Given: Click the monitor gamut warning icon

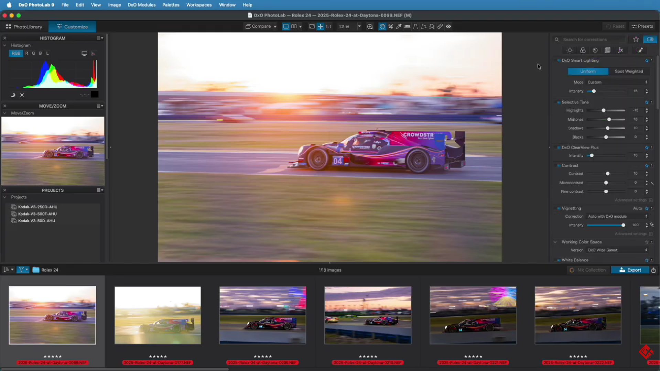Looking at the screenshot, I should click(x=84, y=53).
